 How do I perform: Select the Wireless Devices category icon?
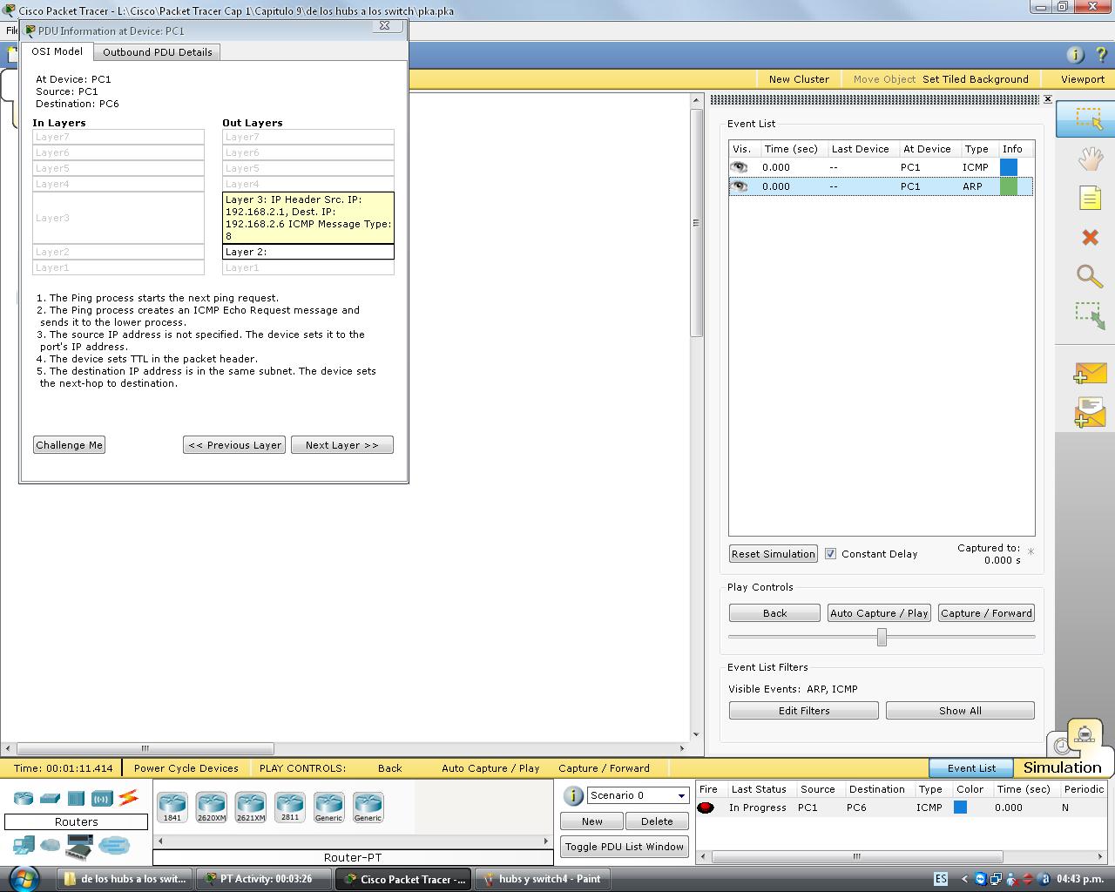click(102, 798)
